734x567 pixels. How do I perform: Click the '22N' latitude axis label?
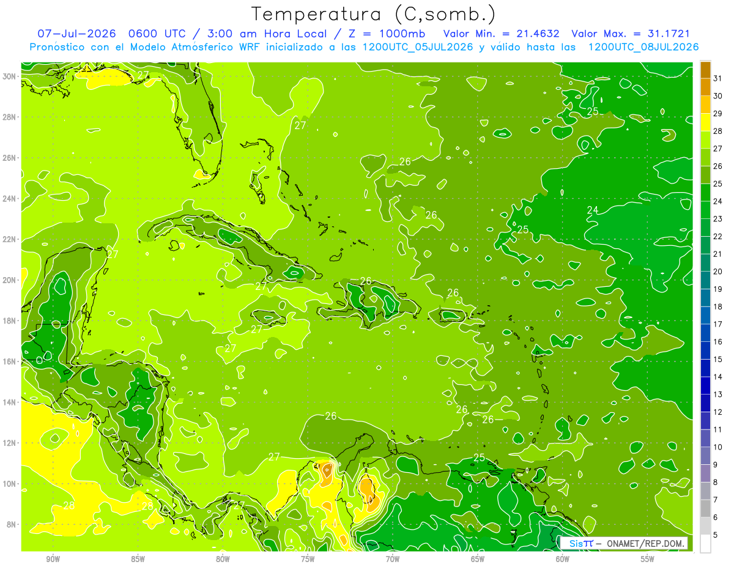coord(9,239)
